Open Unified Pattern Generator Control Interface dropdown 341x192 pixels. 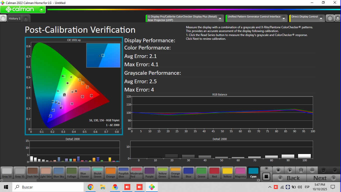[284, 18]
